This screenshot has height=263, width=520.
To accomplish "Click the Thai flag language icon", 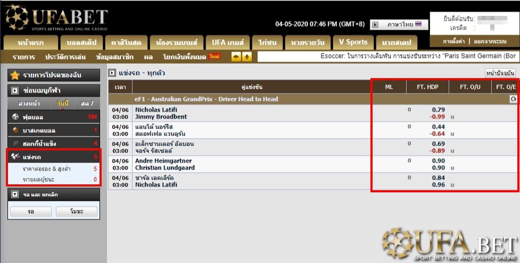I will (x=418, y=24).
